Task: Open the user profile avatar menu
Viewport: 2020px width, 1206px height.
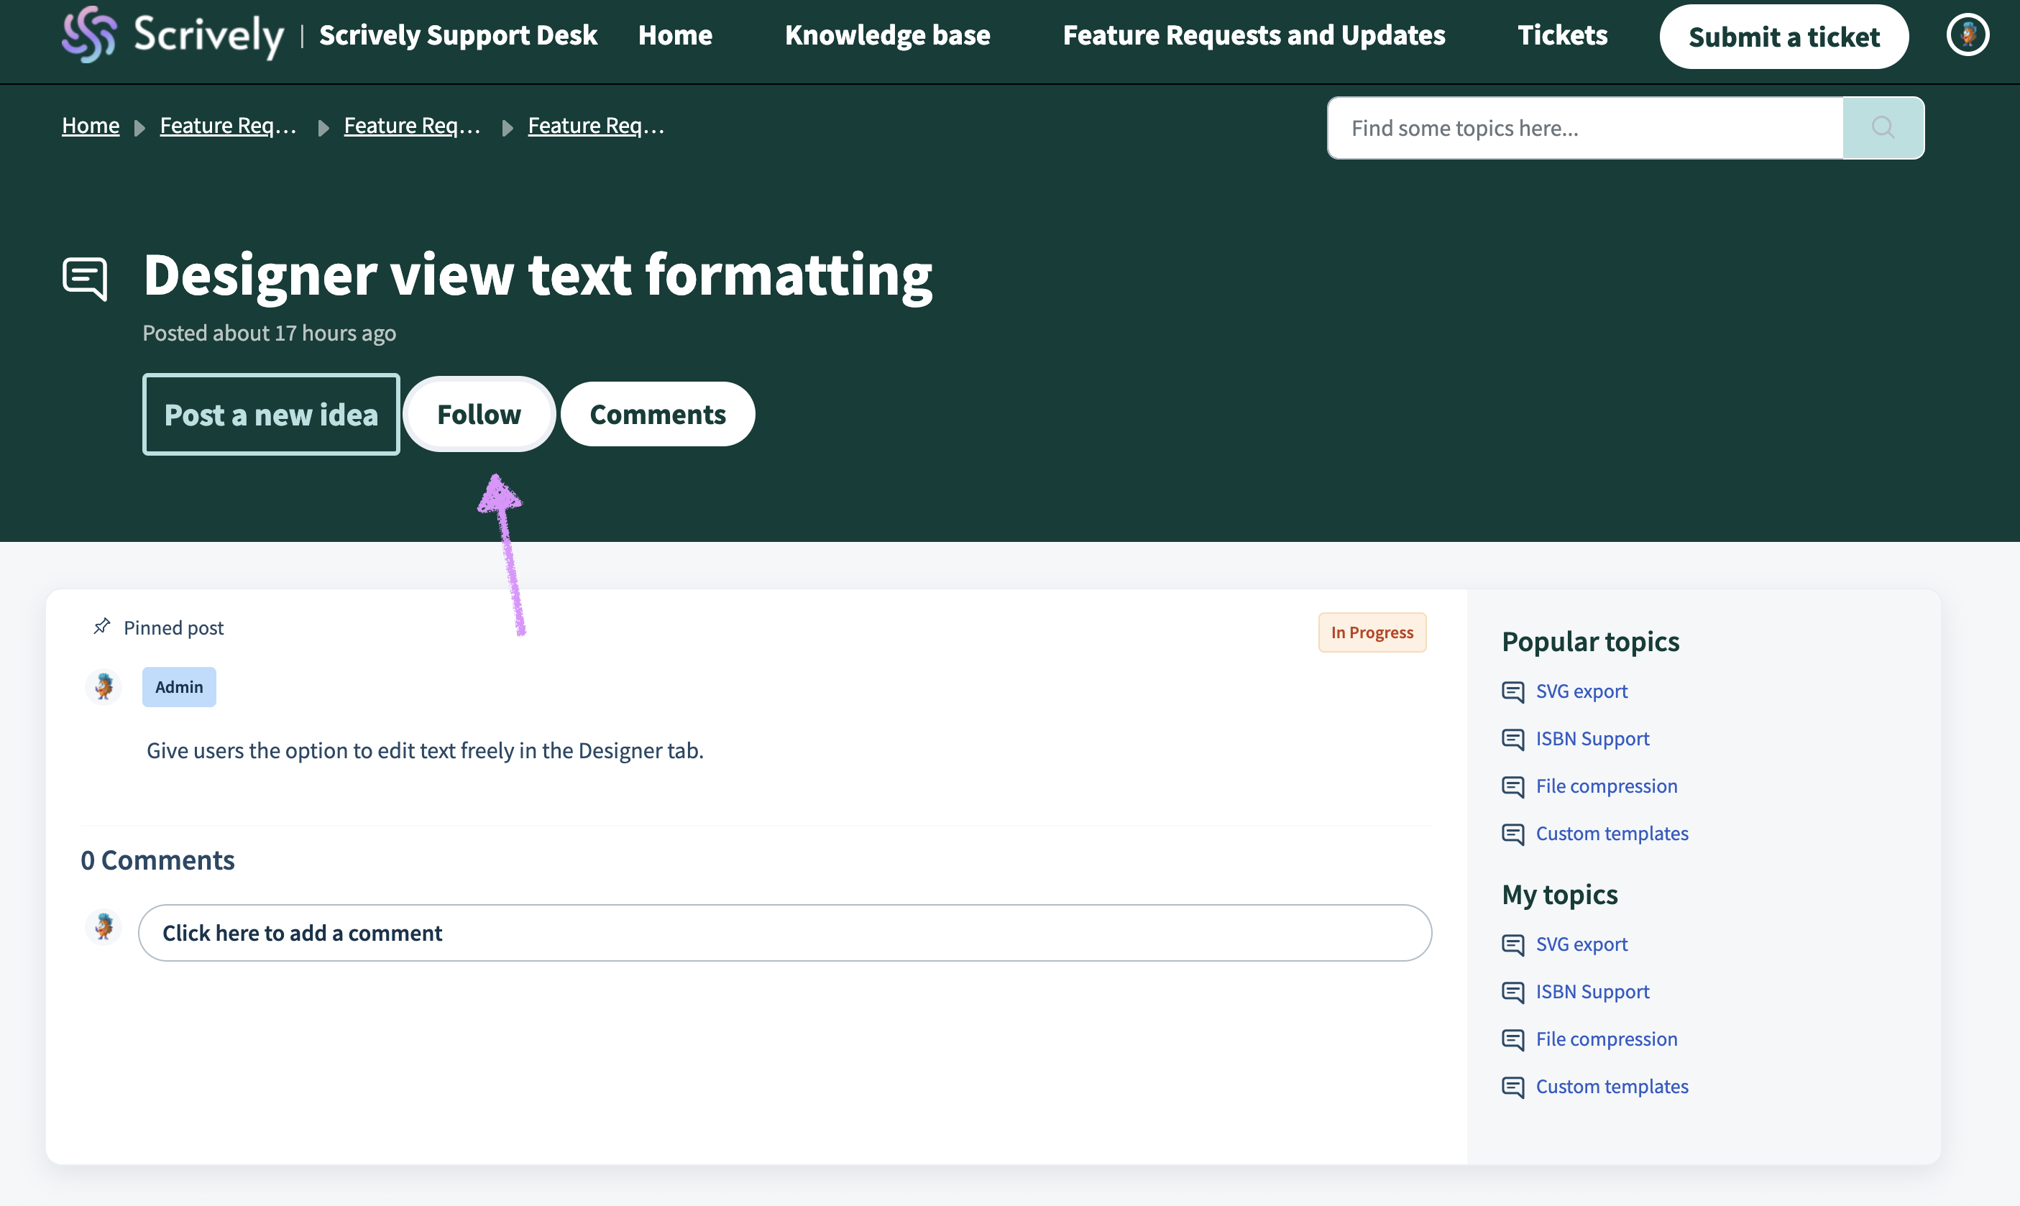Action: click(1967, 35)
